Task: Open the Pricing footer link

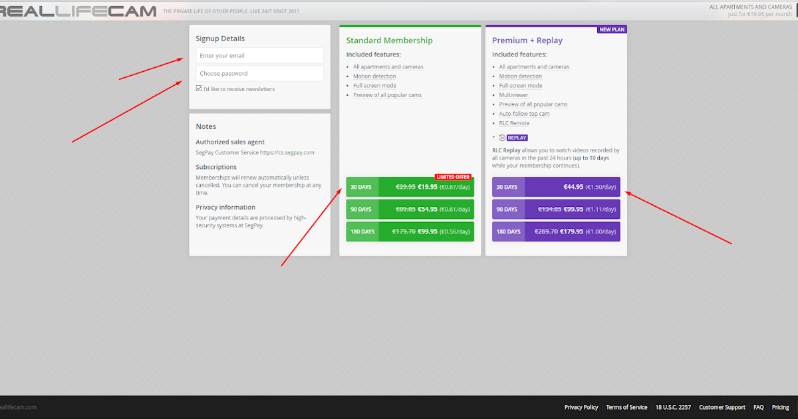Action: (x=781, y=407)
